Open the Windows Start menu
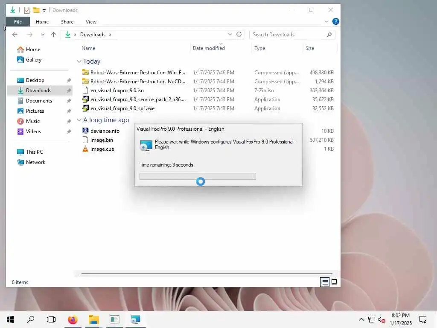Screen dimensions: 437x328 pos(10,319)
